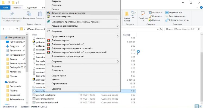Screen dimensions: 203x108
Task: Open Вложения folder in navigation pane
Action: coord(15,95)
